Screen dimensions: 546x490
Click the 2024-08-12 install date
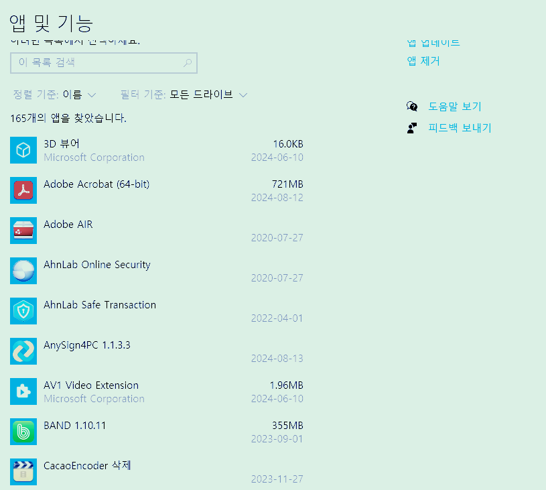(277, 198)
